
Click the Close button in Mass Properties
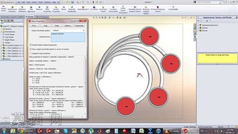pos(57,26)
